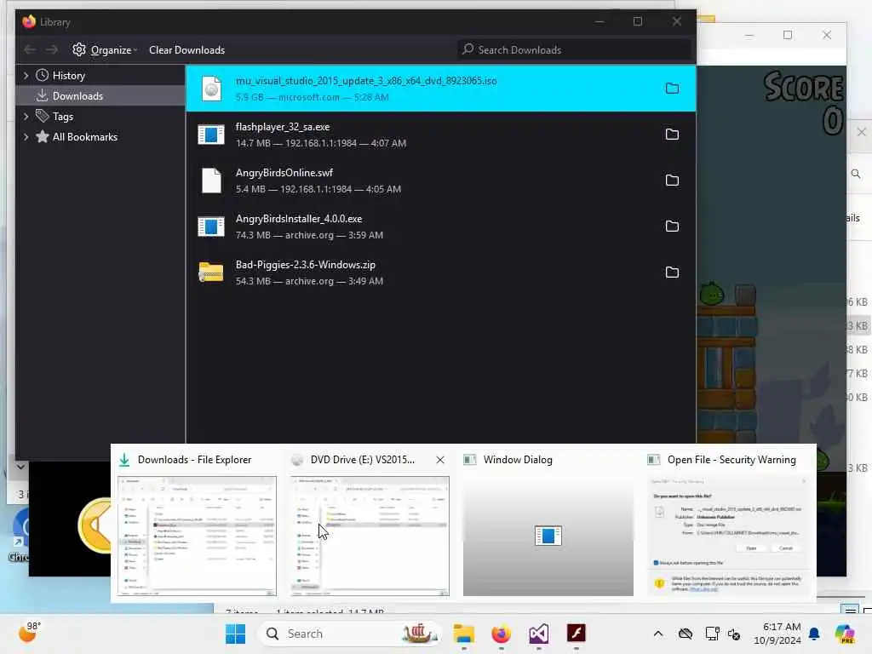Expand the History tree node
The width and height of the screenshot is (872, 654).
click(x=26, y=75)
